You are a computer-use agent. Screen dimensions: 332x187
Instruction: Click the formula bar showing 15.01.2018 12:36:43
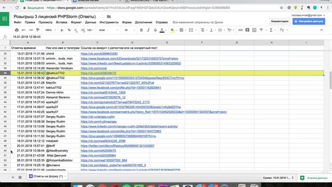(x=168, y=37)
